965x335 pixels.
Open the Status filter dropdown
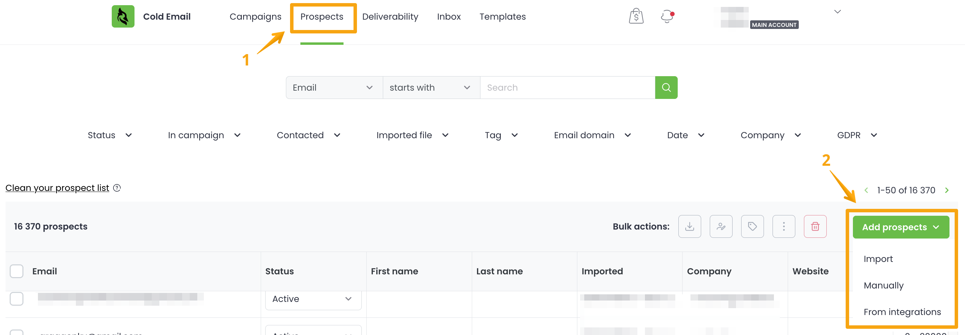(x=109, y=135)
